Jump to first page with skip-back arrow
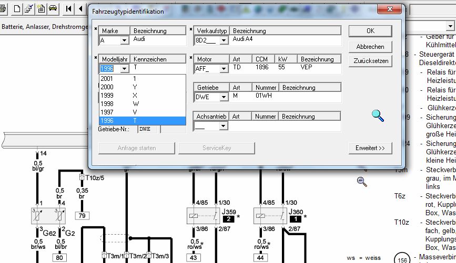Screen dimensions: 456x263 coord(69,9)
